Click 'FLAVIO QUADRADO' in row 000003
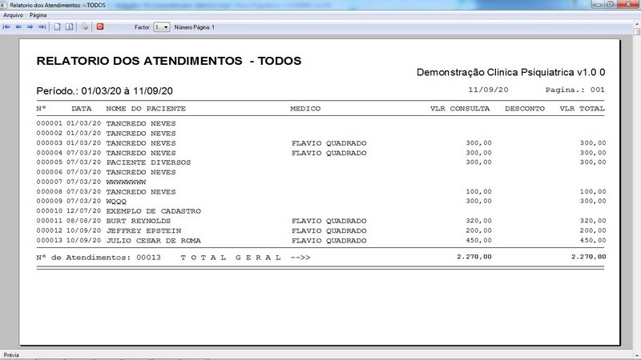 [329, 143]
